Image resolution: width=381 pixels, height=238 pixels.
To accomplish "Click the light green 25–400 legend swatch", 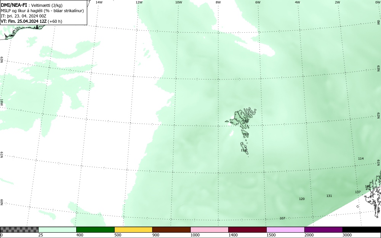I will (x=58, y=230).
